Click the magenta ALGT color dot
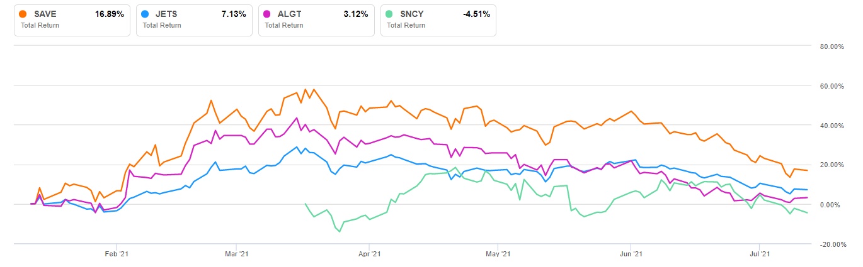The image size is (863, 267). click(268, 13)
